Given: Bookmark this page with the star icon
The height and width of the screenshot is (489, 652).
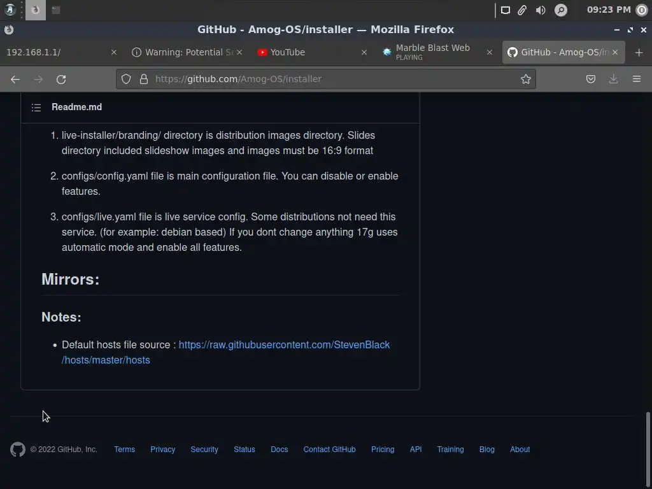Looking at the screenshot, I should pyautogui.click(x=525, y=79).
